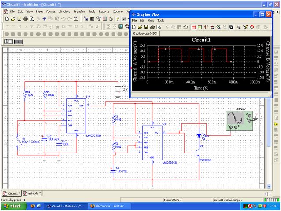This screenshot has width=281, height=211.
Task: Toggle the grid display in Grapher View
Action: 193,27
